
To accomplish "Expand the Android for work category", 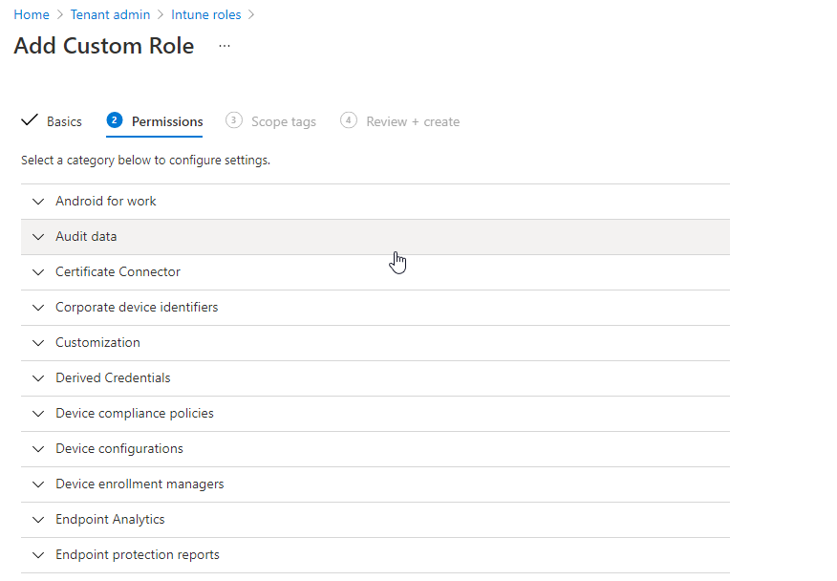I will tap(105, 202).
